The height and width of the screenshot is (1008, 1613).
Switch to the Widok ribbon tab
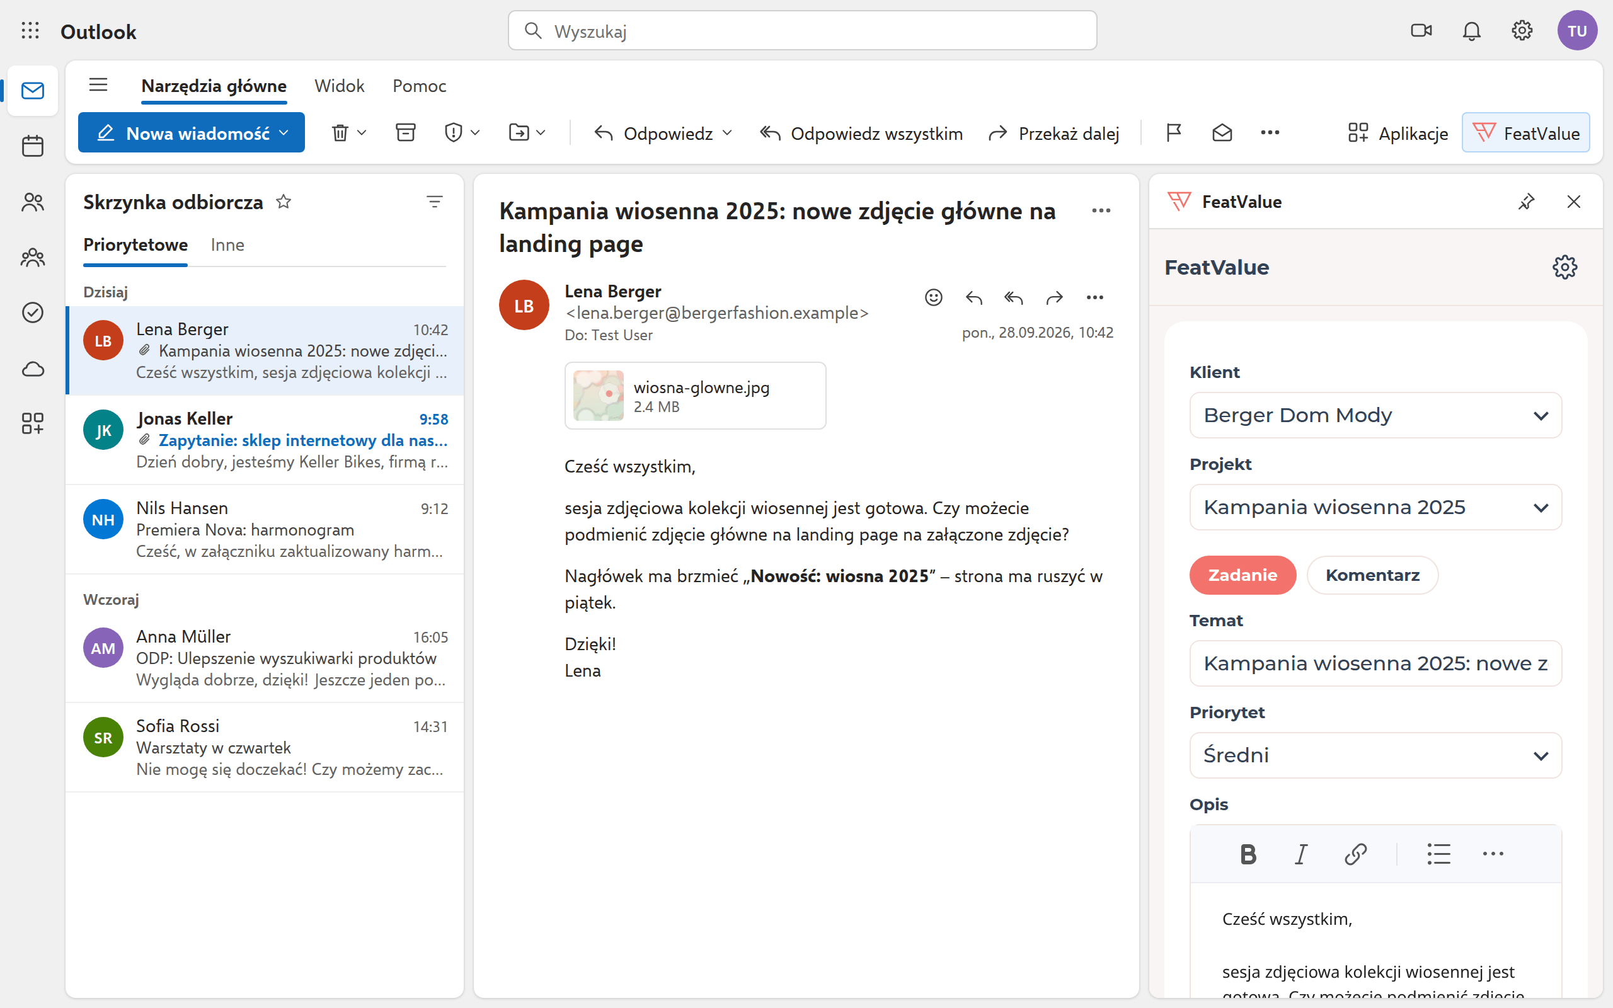339,86
